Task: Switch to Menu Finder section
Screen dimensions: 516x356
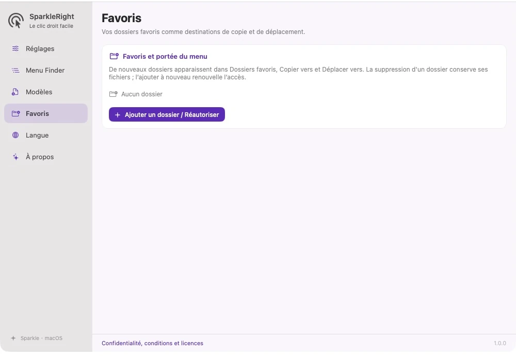Action: (46, 71)
